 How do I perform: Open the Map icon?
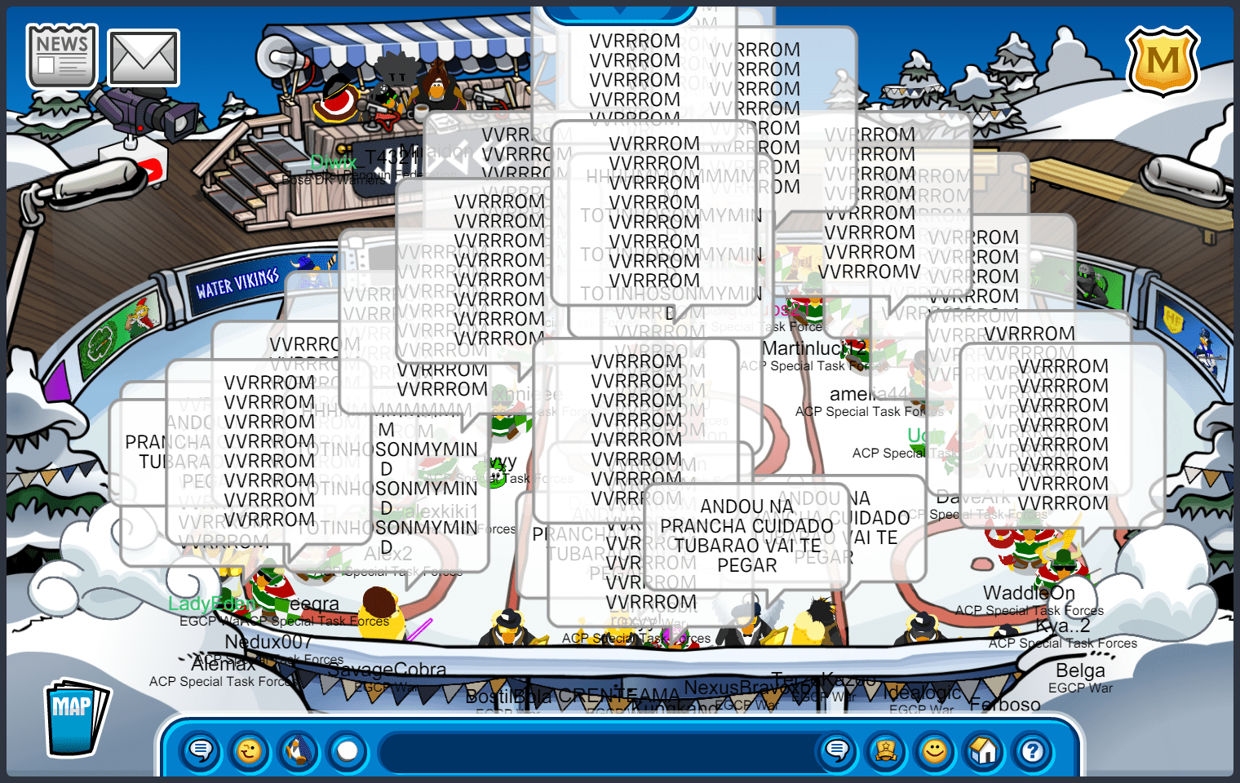point(75,718)
